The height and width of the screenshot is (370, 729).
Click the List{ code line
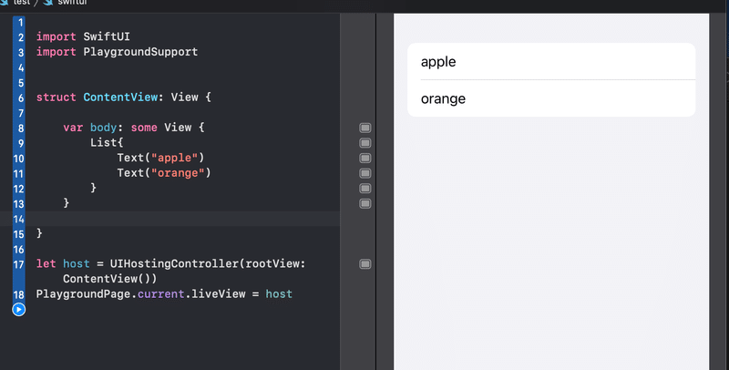pos(107,142)
